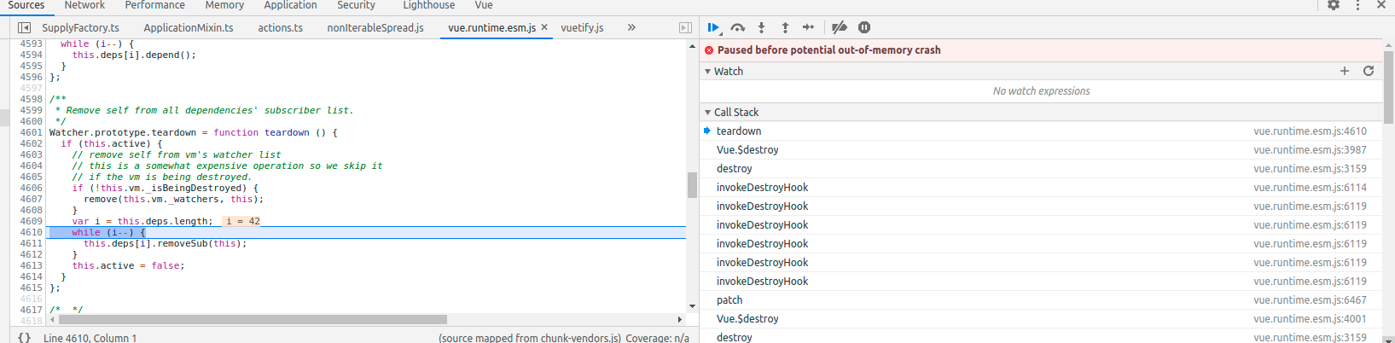Viewport: 1395px width, 343px height.
Task: Open the vuetify.js file tab
Action: tap(582, 28)
